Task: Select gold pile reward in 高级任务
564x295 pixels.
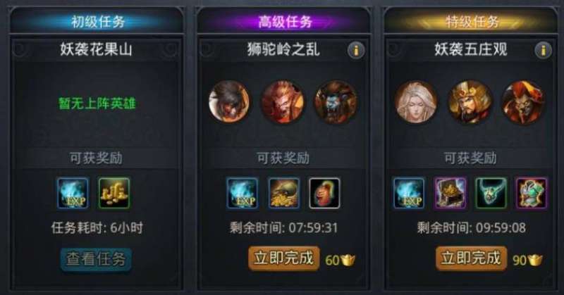Action: tap(284, 193)
